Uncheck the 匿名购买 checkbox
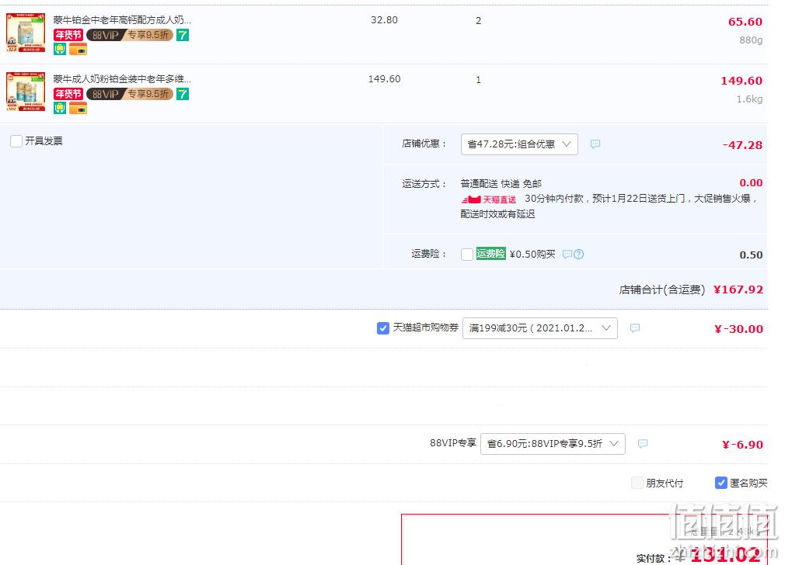This screenshot has width=785, height=565. [721, 483]
